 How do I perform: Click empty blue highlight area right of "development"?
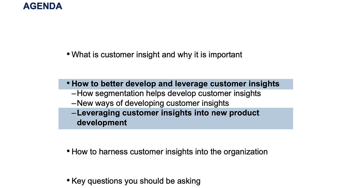tap(211, 123)
